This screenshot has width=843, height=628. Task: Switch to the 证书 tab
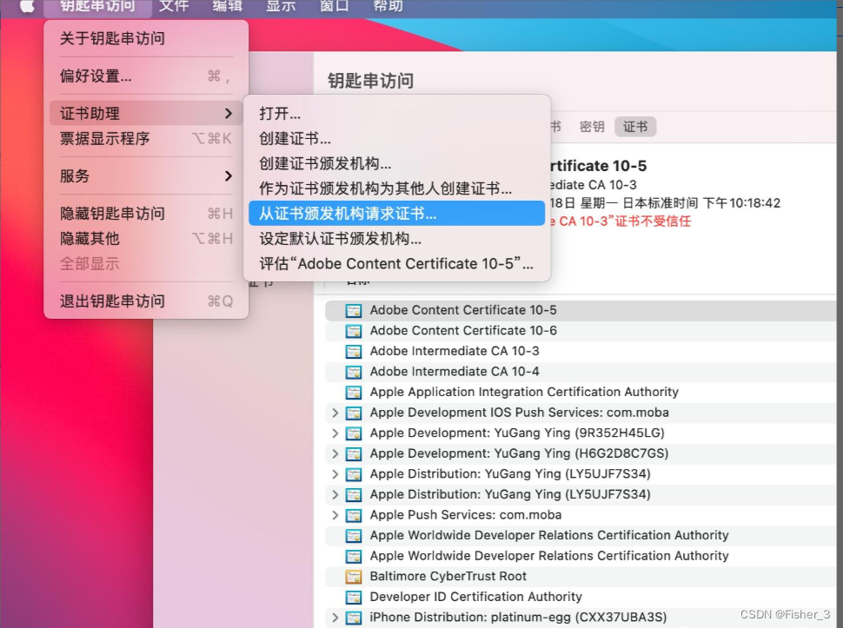[635, 127]
